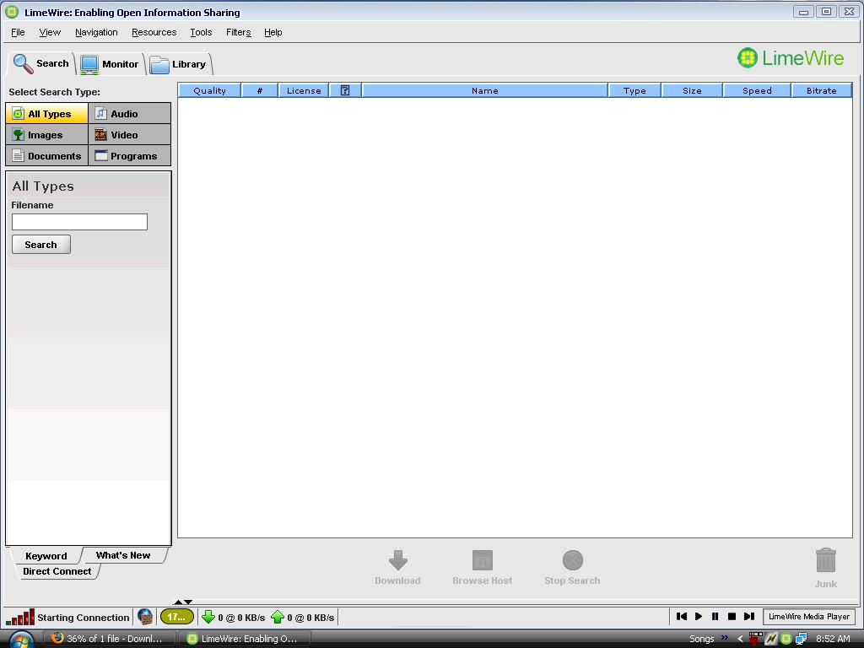Viewport: 864px width, 648px height.
Task: Click the connection strength bars icon
Action: [x=20, y=617]
